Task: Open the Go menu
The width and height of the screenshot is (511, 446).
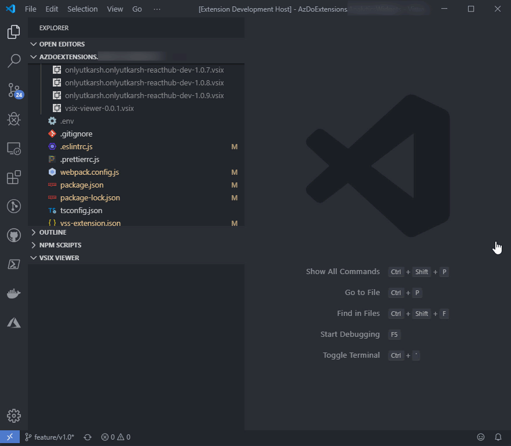Action: click(137, 9)
